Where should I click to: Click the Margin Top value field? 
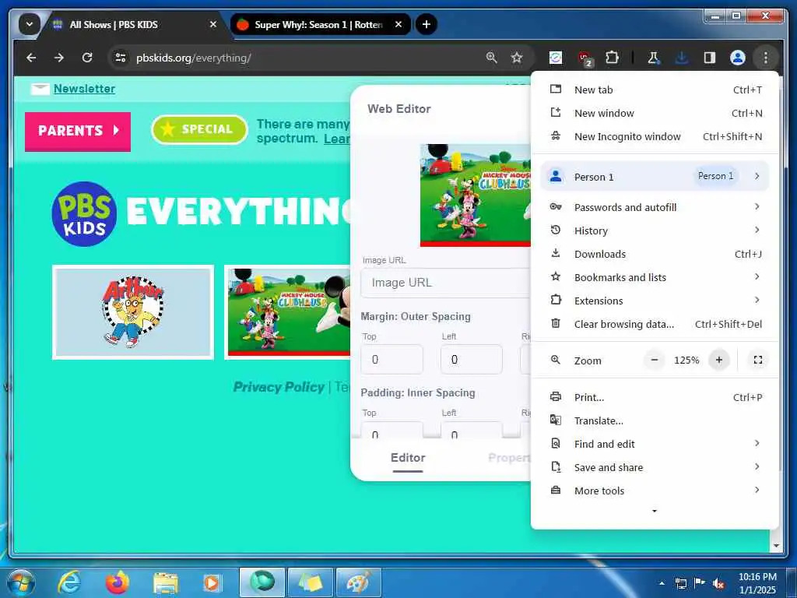(x=392, y=360)
